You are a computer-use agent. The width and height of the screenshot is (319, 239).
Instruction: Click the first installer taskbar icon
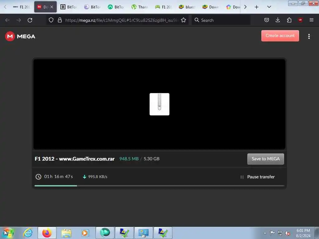[x=124, y=233]
